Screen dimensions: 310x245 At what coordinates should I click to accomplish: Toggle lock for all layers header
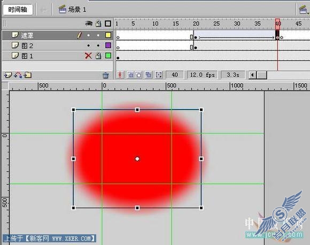98,24
